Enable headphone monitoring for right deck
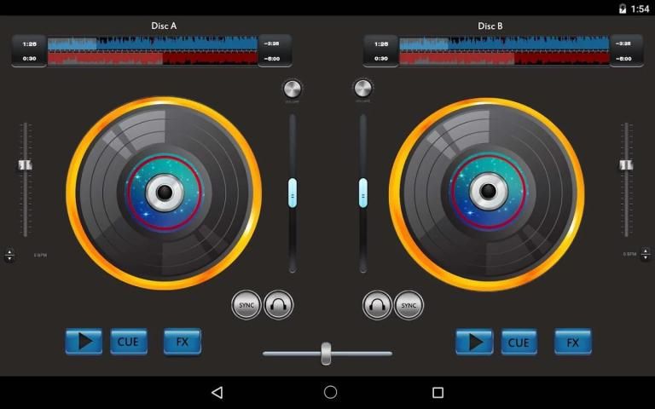This screenshot has height=409, width=655. click(x=377, y=304)
